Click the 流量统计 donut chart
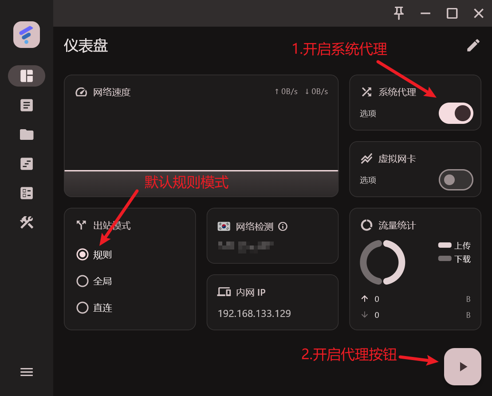The height and width of the screenshot is (396, 492). click(x=382, y=262)
